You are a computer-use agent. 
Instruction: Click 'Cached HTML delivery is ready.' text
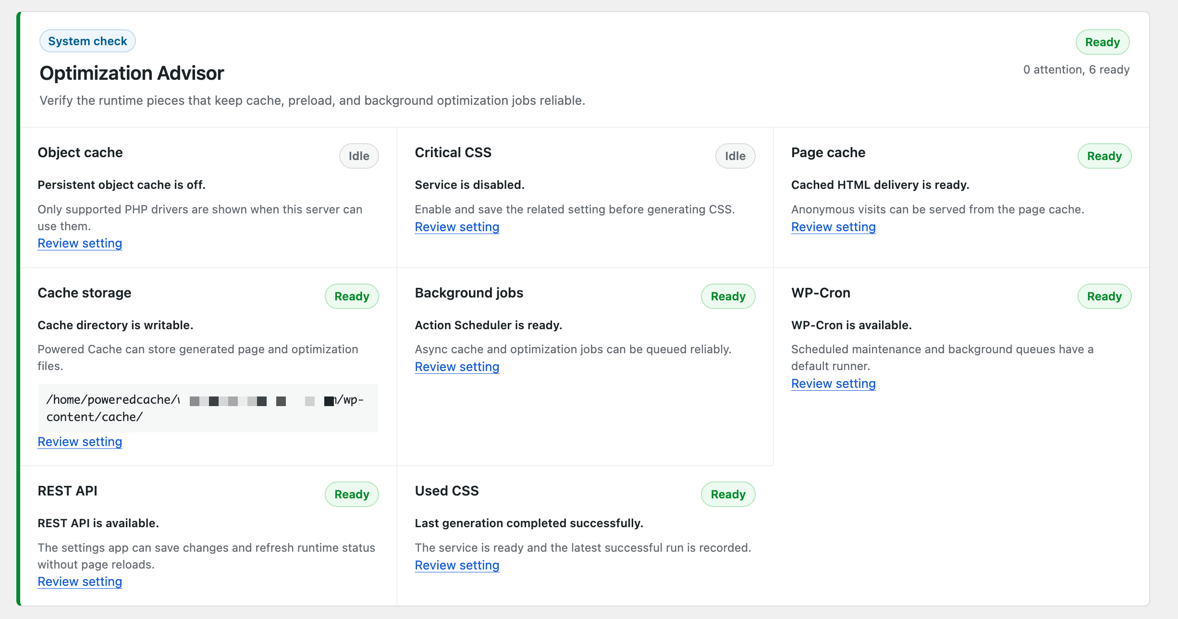pos(880,185)
